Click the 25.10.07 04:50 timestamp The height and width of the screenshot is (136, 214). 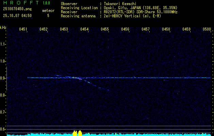17,16
